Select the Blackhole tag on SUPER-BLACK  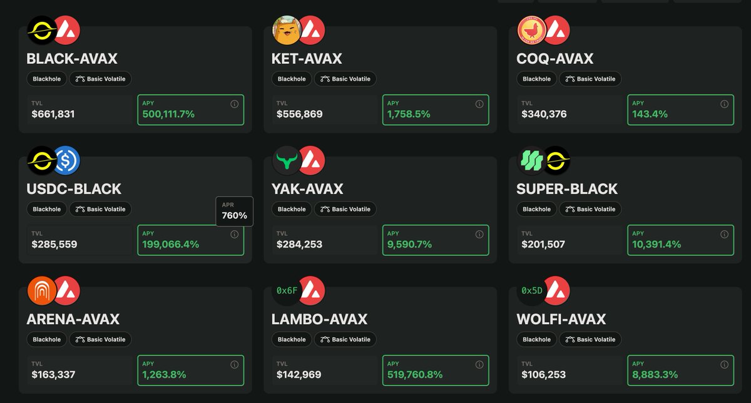[x=536, y=209]
